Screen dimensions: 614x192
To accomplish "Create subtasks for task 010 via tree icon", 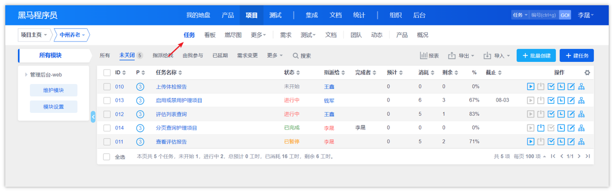I will pyautogui.click(x=581, y=87).
